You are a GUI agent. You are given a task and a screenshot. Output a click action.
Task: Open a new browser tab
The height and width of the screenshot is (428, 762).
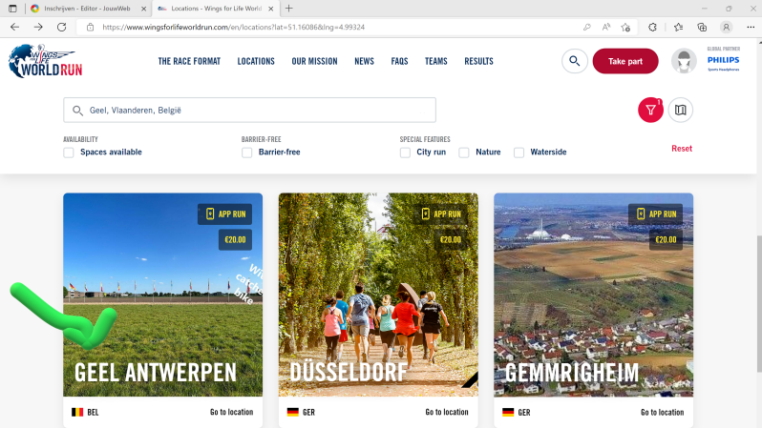pos(289,9)
